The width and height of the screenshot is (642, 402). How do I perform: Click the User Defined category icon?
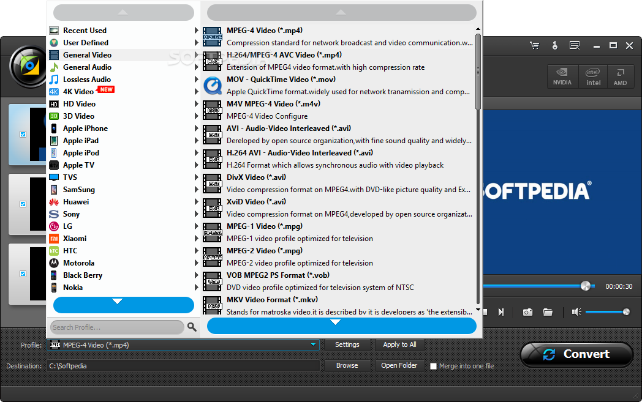pyautogui.click(x=54, y=43)
